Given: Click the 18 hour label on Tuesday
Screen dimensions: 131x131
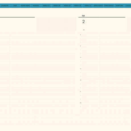Looking at the screenshot, I should point(81,80).
